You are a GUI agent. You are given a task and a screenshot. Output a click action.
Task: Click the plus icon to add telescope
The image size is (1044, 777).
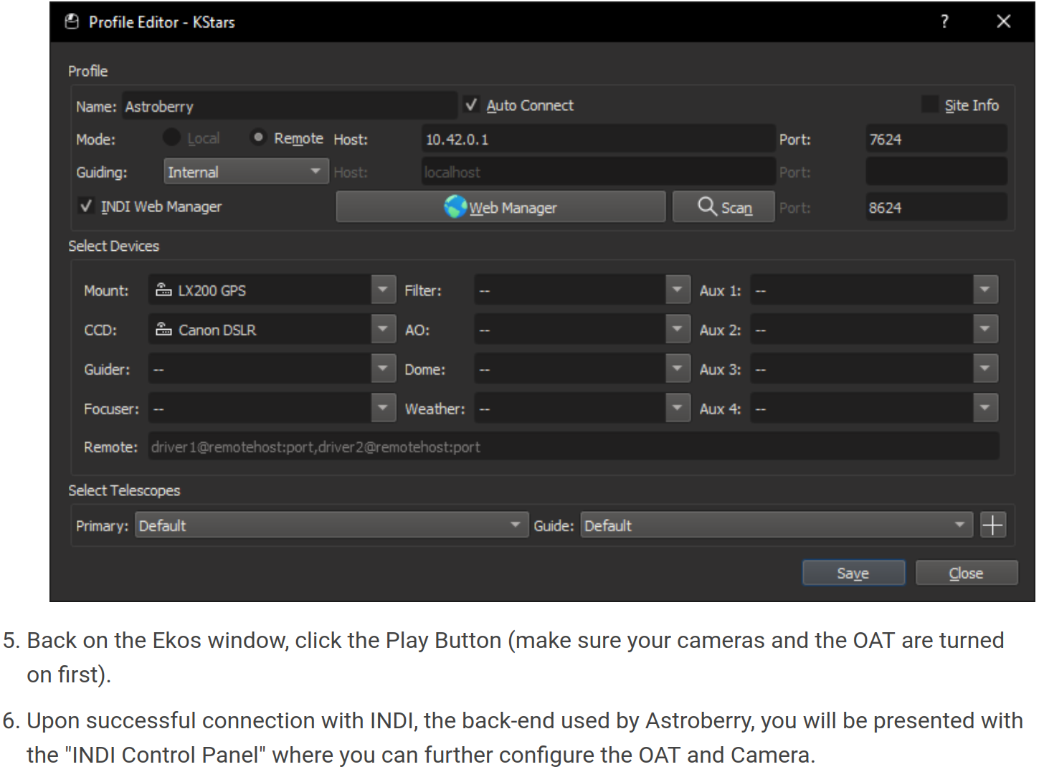click(x=992, y=525)
